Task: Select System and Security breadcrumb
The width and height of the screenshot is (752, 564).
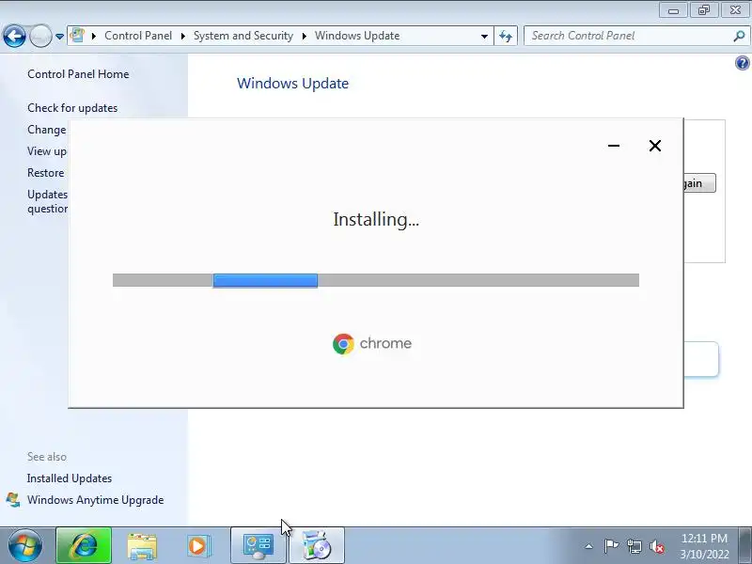Action: 243,36
